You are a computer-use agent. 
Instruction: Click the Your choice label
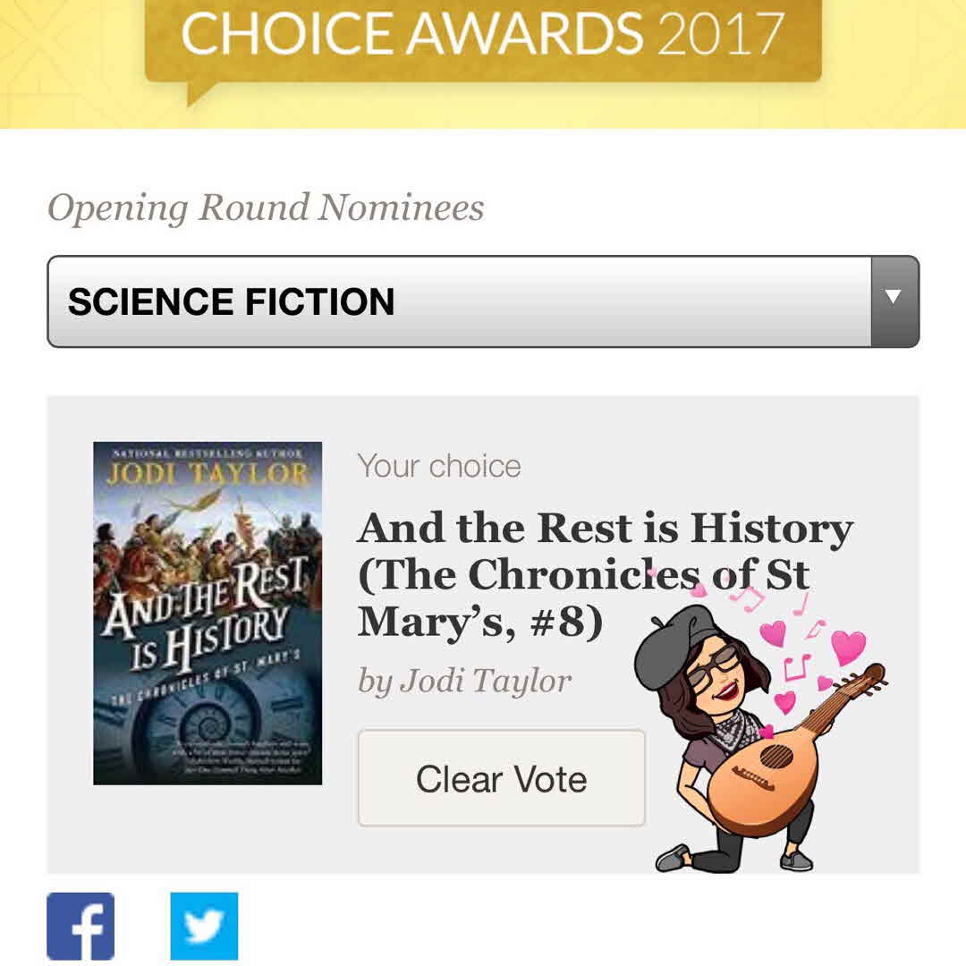pos(438,466)
